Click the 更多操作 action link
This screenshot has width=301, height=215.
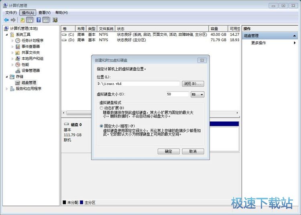click(x=258, y=43)
